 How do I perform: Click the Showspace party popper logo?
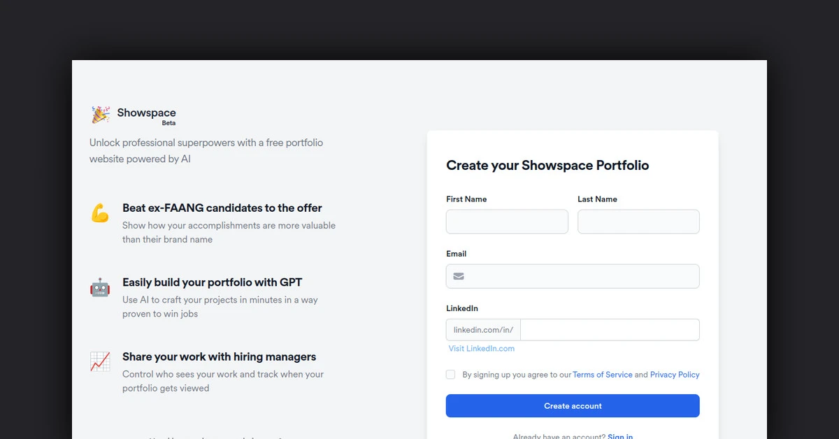coord(100,113)
